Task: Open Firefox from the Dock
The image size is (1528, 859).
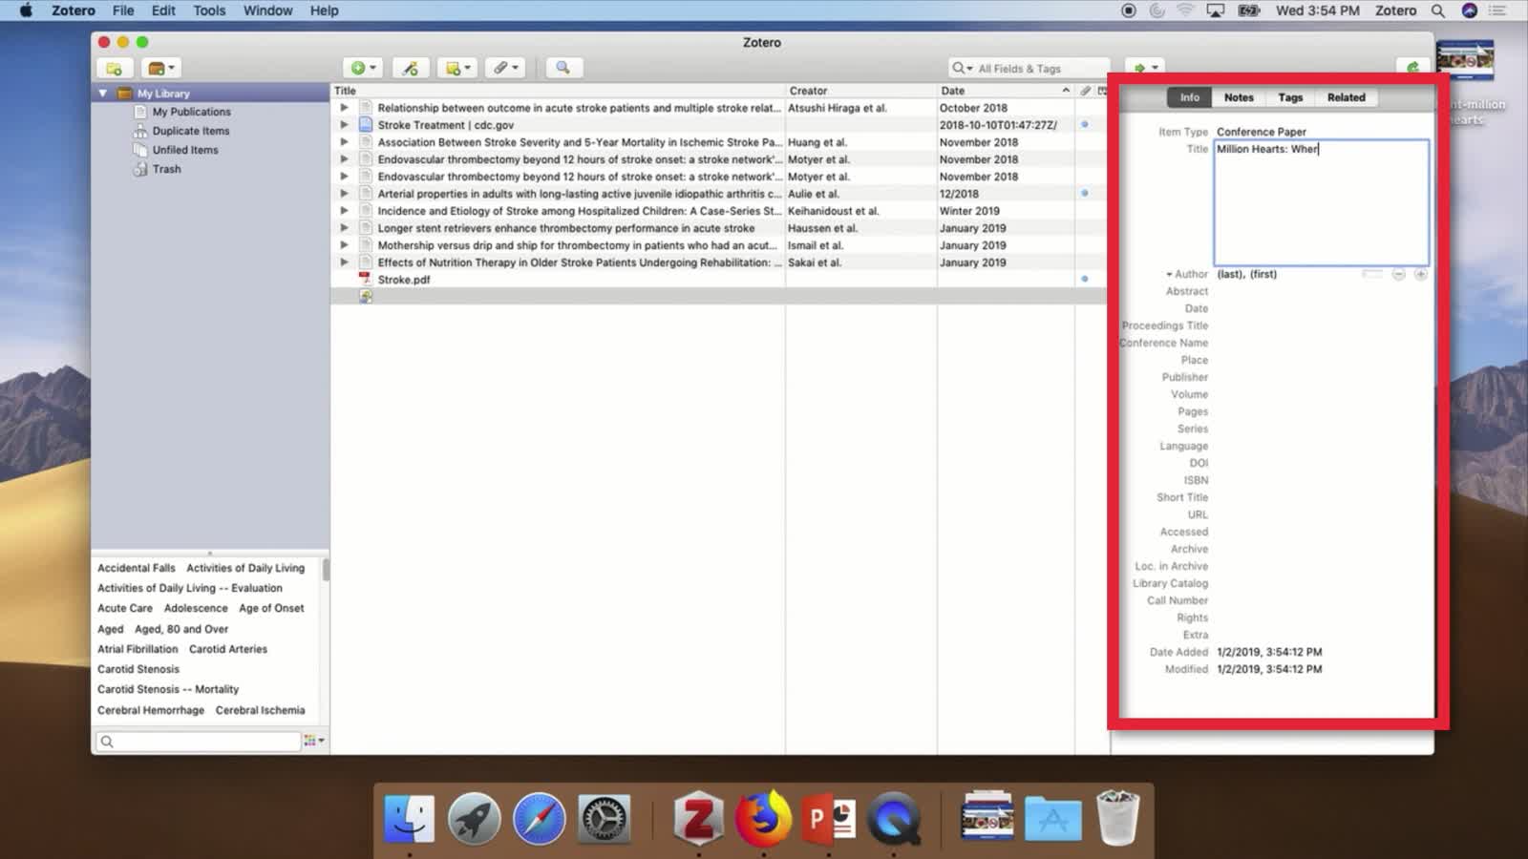Action: click(763, 819)
